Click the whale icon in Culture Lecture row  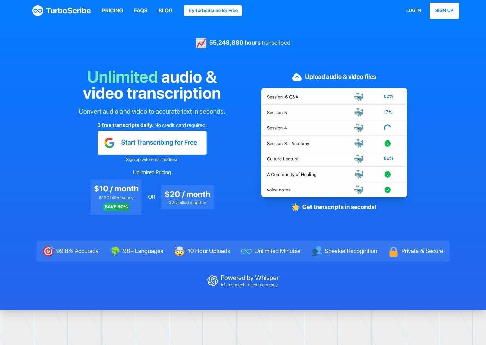[359, 159]
